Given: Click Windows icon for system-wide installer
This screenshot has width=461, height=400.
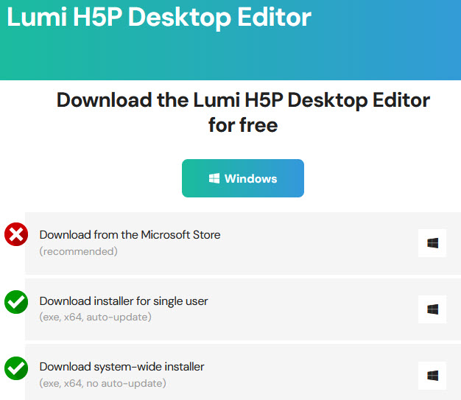Looking at the screenshot, I should click(432, 376).
